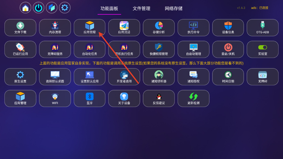283x159 pixels.
Task: Switch to 文件管理 tab
Action: [x=142, y=9]
